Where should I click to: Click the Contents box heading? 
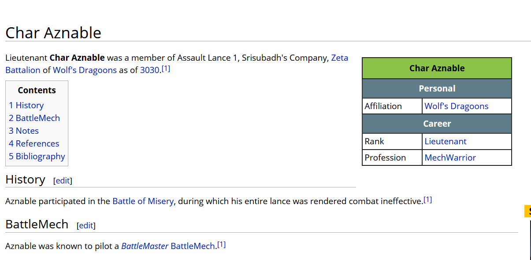[x=37, y=90]
